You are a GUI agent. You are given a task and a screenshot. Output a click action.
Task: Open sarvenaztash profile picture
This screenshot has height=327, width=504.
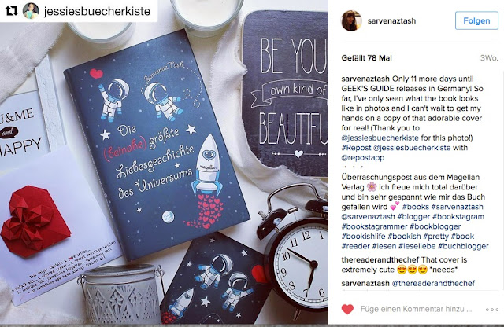click(351, 21)
